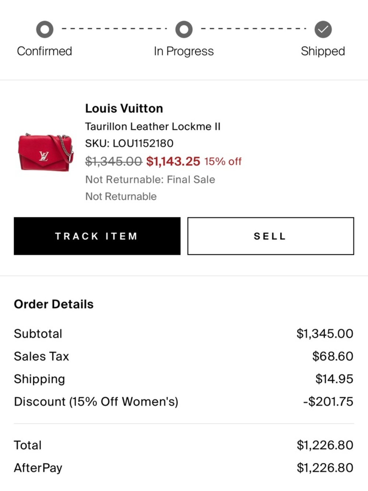Click the discounted price $1,143.25
Image resolution: width=368 pixels, height=491 pixels.
[173, 161]
